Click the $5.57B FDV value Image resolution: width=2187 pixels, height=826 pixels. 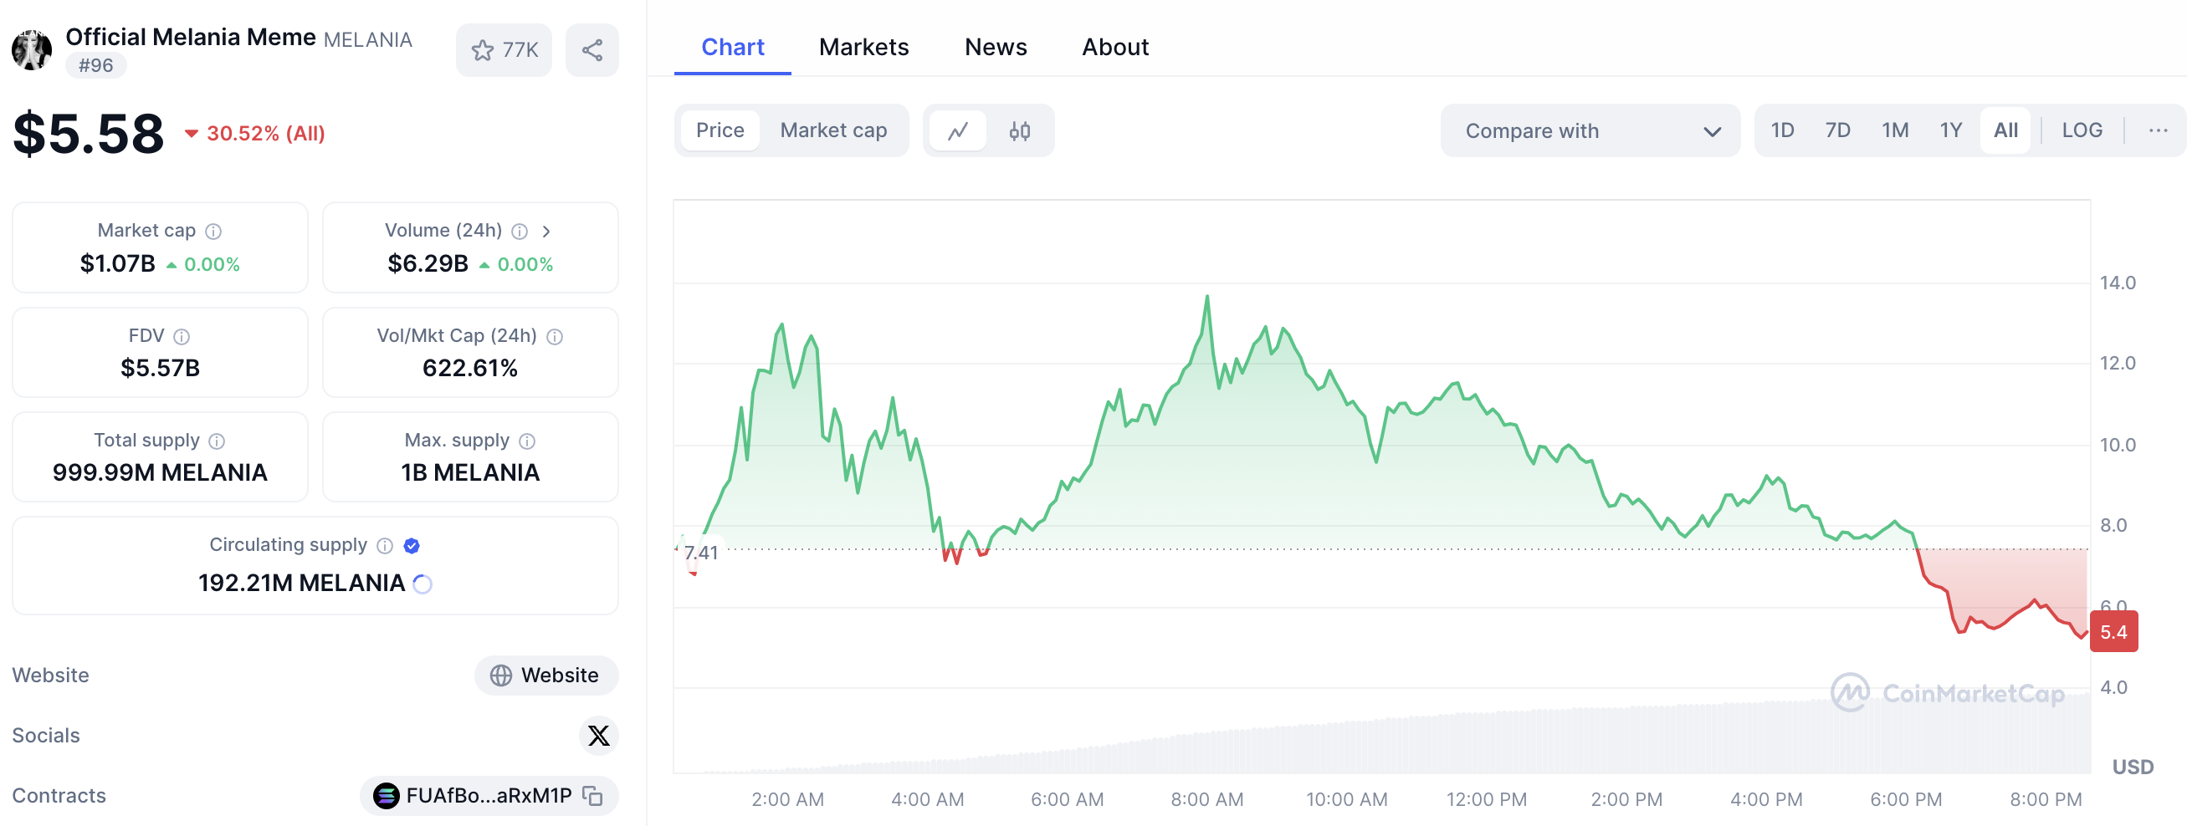point(160,368)
